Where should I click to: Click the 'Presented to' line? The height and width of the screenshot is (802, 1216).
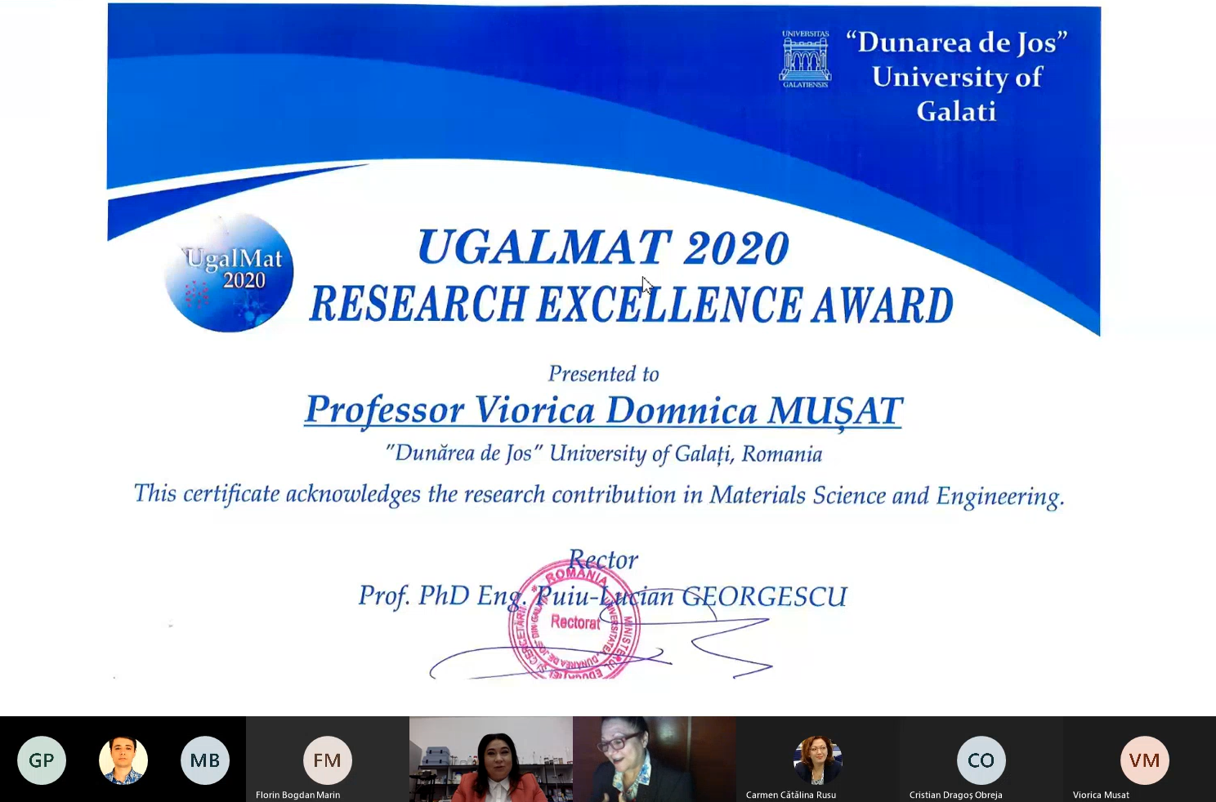click(x=604, y=374)
